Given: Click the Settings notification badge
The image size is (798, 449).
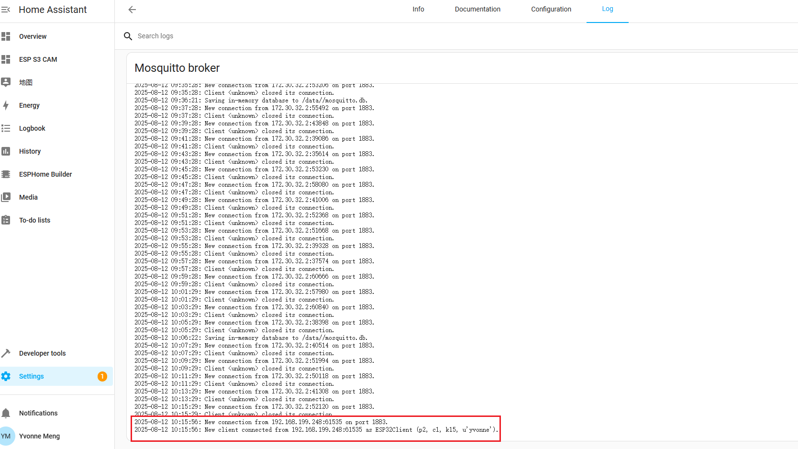Looking at the screenshot, I should (102, 376).
